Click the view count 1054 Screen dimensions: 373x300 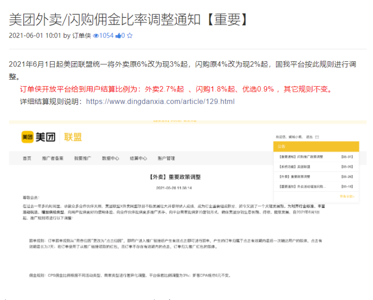(x=106, y=36)
